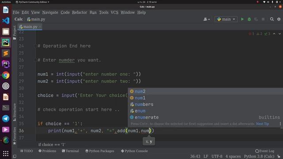Run with coverage icon
Viewport: 283px width, 159px height.
point(256,19)
